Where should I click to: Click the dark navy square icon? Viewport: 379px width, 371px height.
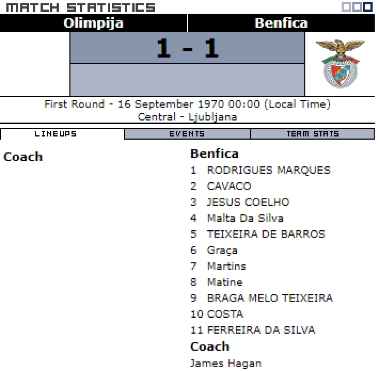point(368,7)
